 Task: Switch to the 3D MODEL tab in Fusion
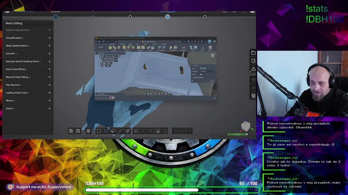(x=112, y=44)
